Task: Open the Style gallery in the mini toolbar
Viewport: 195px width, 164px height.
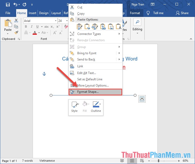Action: (74, 107)
